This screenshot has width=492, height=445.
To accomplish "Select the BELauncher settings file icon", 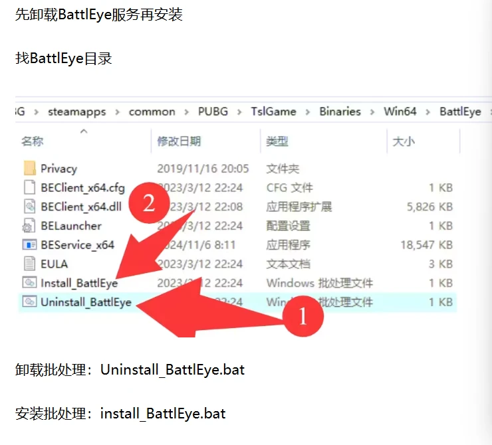I will coord(29,226).
